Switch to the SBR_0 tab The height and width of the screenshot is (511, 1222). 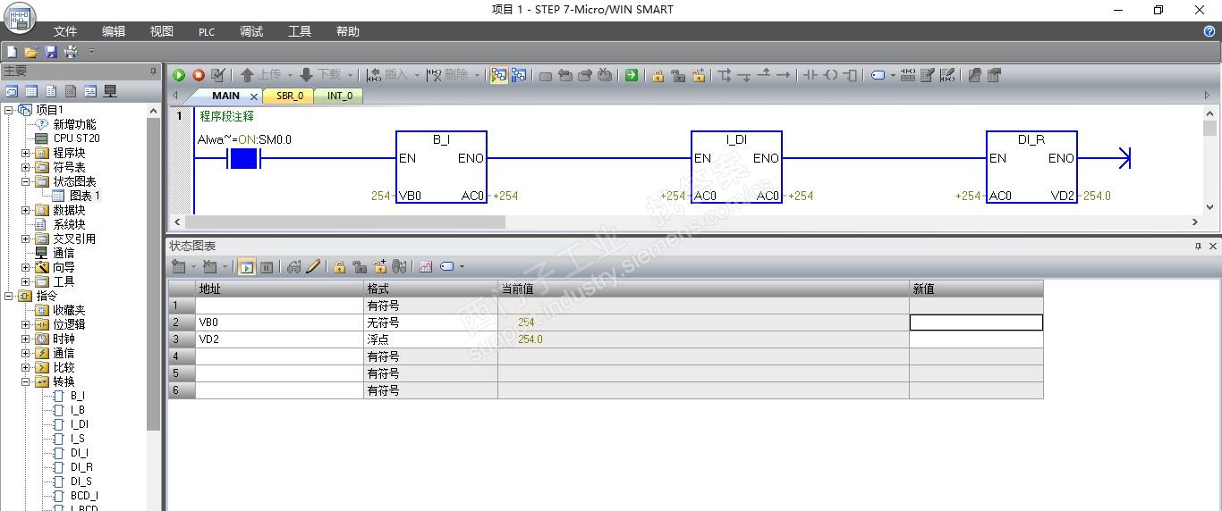click(x=289, y=96)
